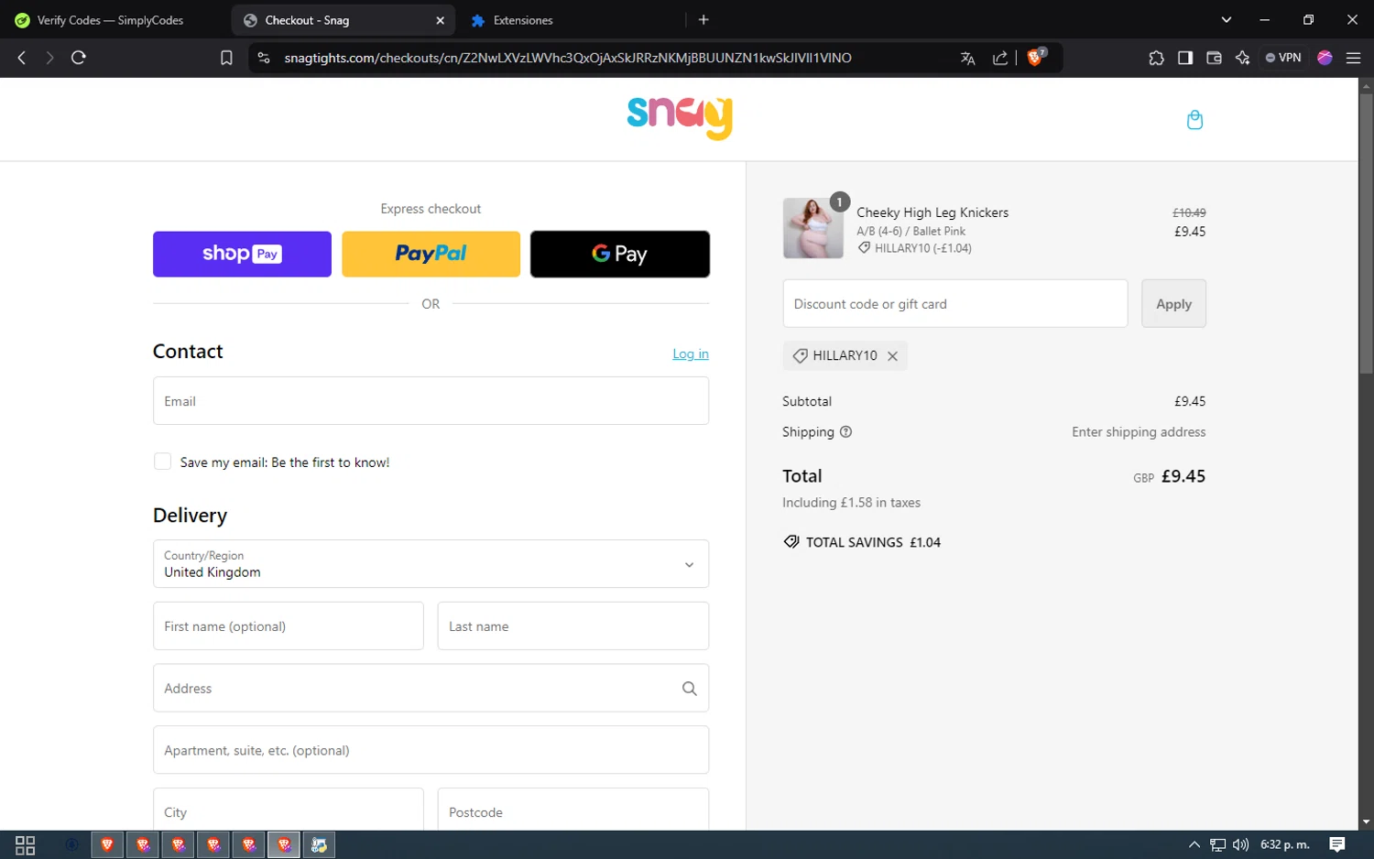This screenshot has width=1374, height=859.
Task: Click the translate page icon
Action: [x=967, y=58]
